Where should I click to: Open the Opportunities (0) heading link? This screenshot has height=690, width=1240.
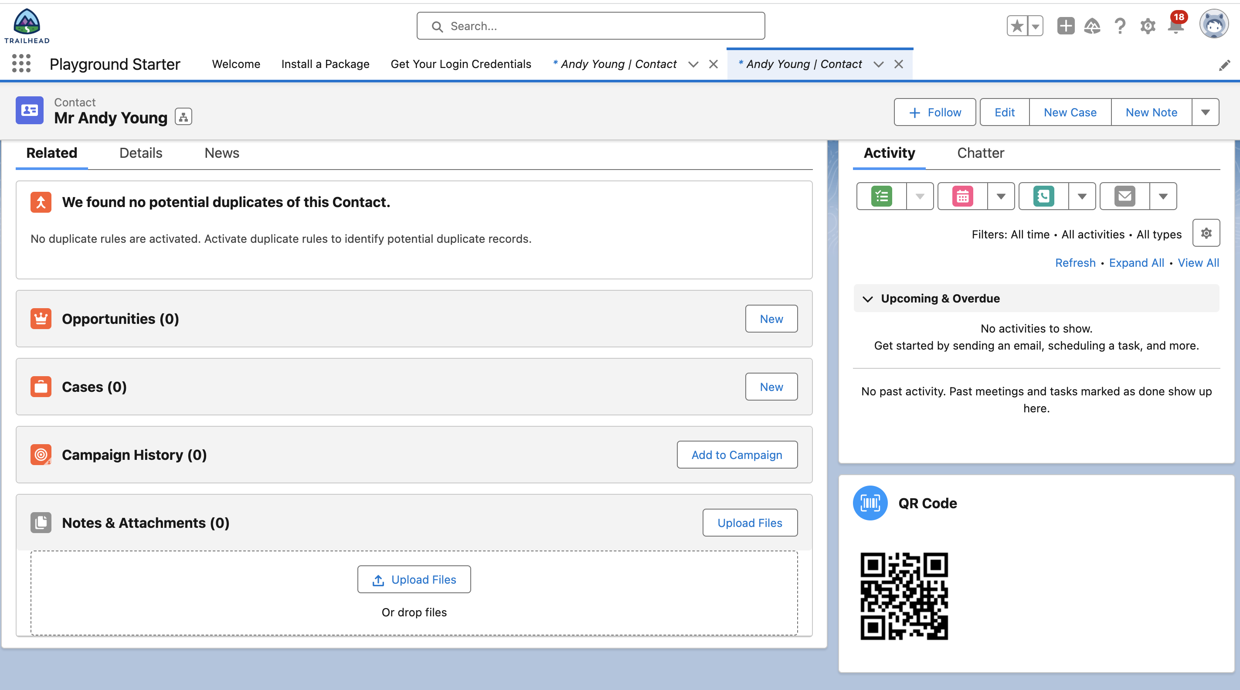tap(120, 319)
